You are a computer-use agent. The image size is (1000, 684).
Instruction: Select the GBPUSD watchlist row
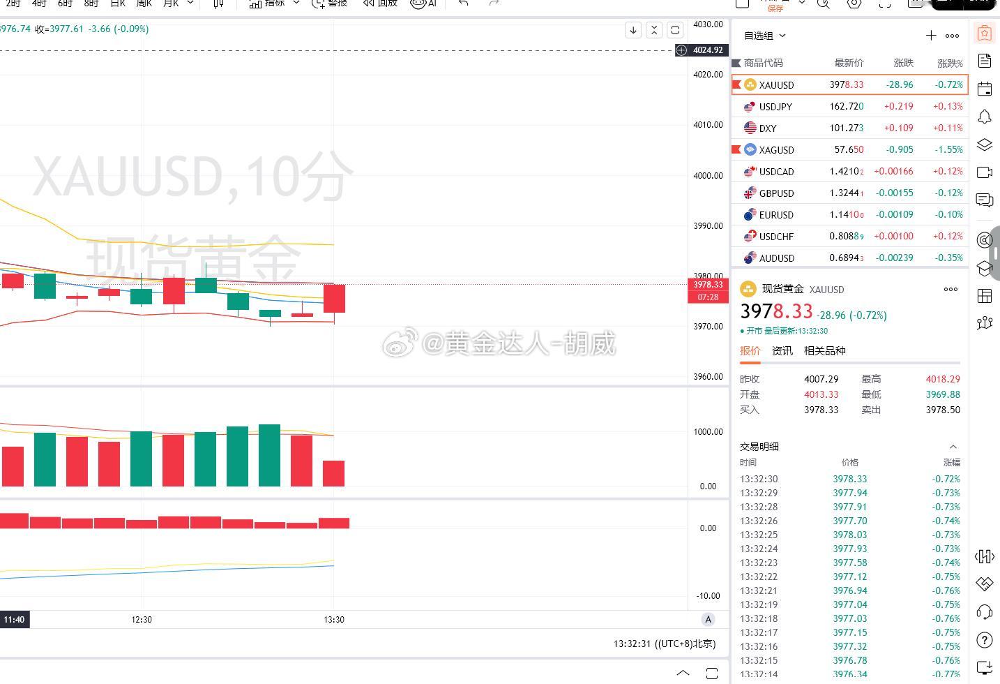[849, 193]
